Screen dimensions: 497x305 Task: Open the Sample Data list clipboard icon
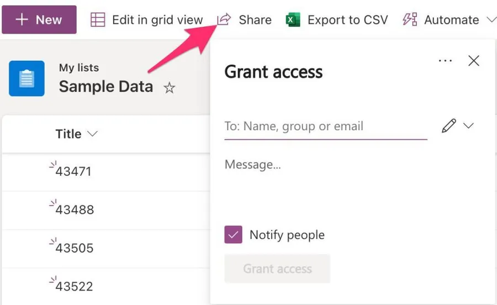tap(27, 78)
